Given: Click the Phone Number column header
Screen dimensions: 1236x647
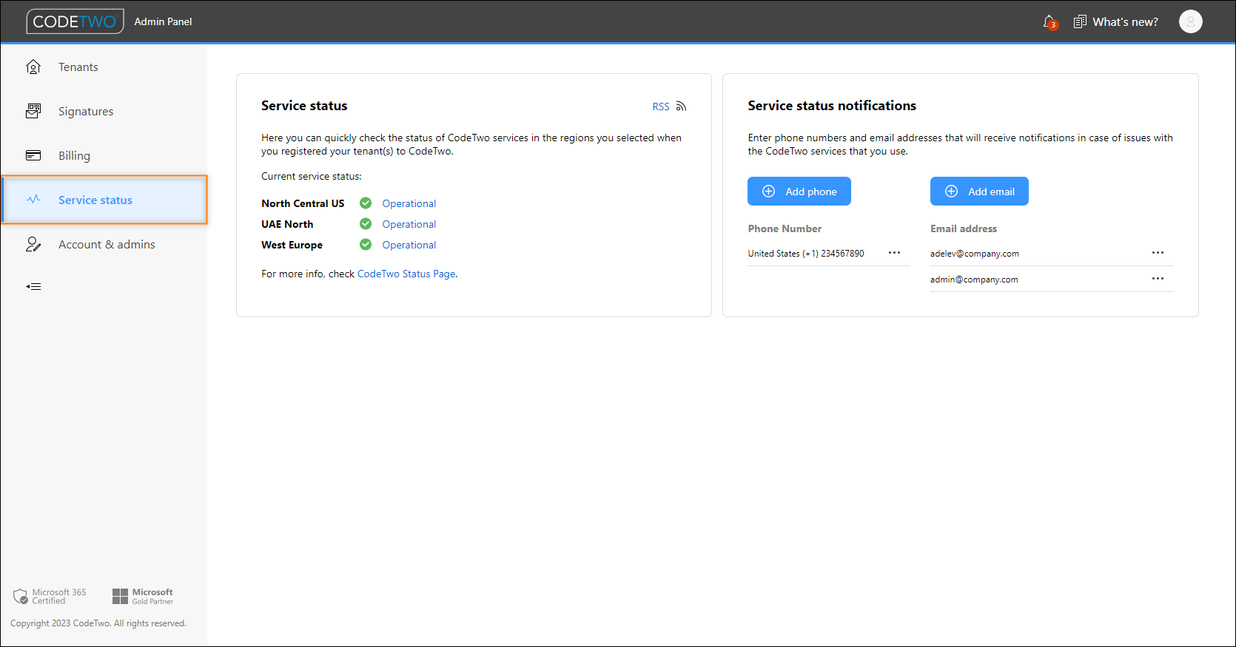Looking at the screenshot, I should (785, 228).
